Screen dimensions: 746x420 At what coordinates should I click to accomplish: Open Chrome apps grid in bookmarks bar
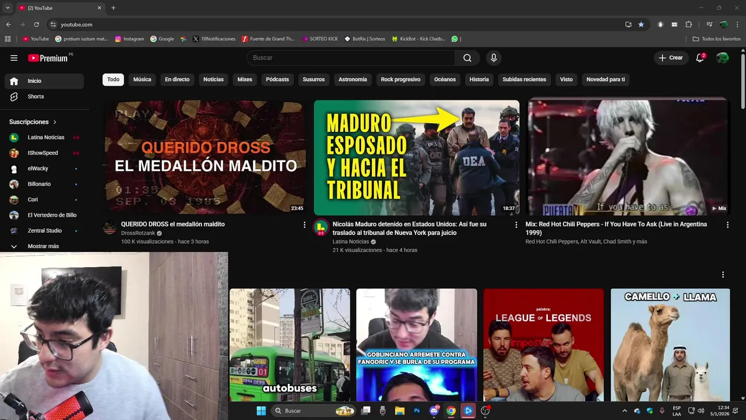click(x=8, y=39)
